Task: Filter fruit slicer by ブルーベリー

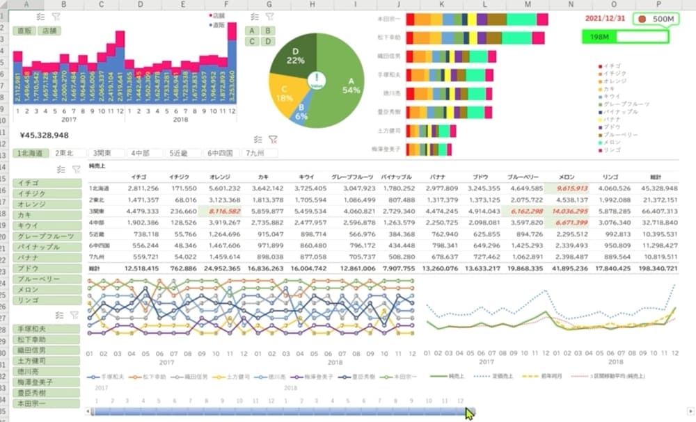Action: 47,279
